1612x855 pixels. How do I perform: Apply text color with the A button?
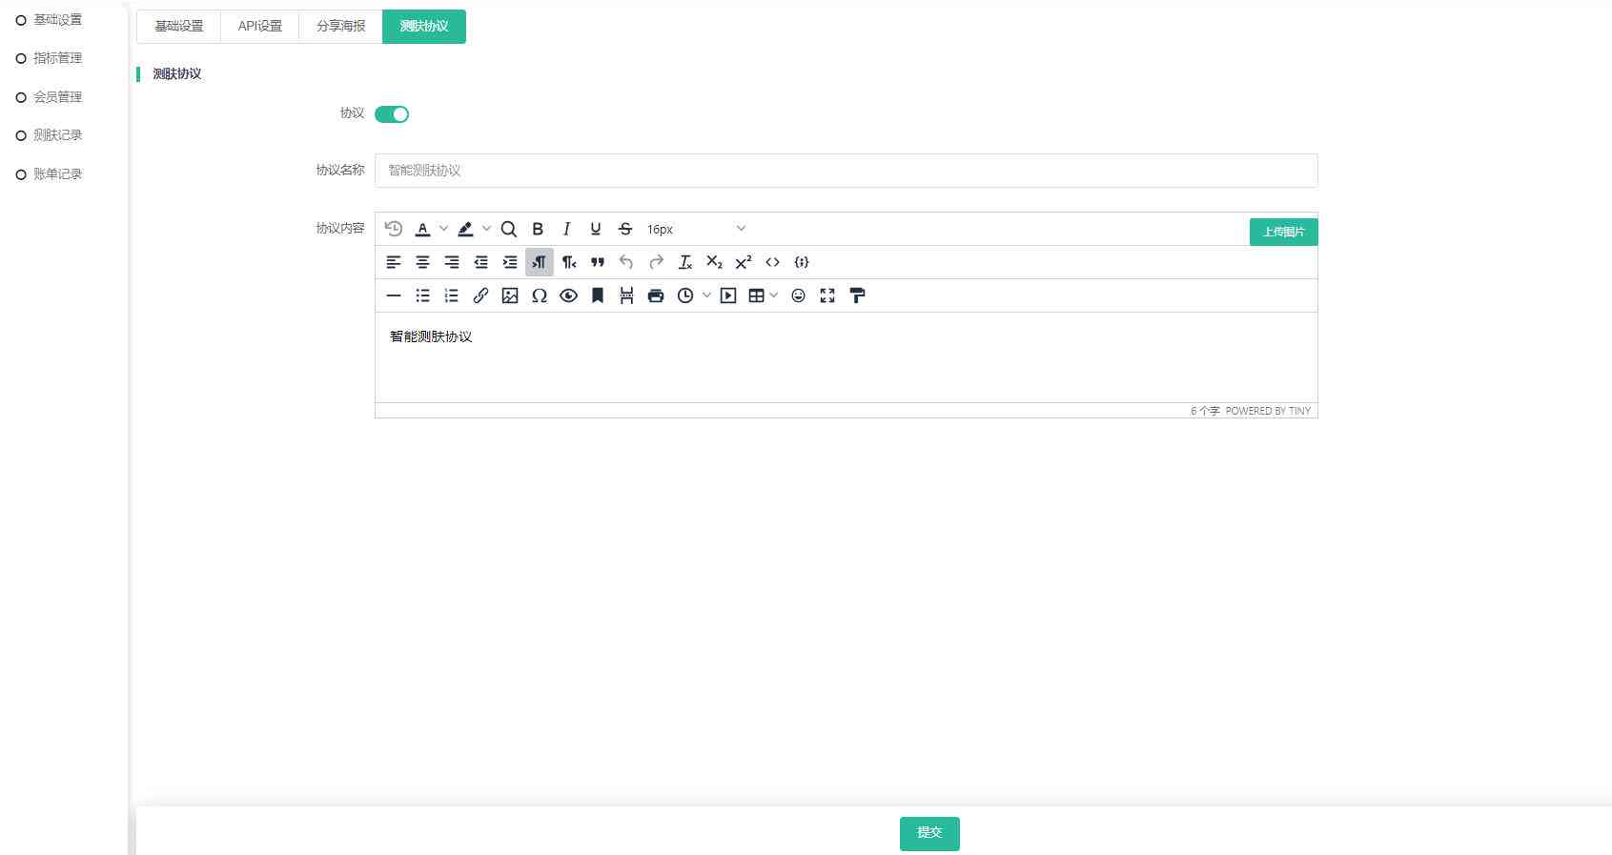click(x=423, y=229)
